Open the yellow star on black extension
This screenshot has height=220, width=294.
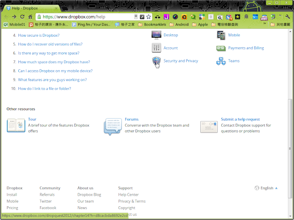(x=237, y=17)
